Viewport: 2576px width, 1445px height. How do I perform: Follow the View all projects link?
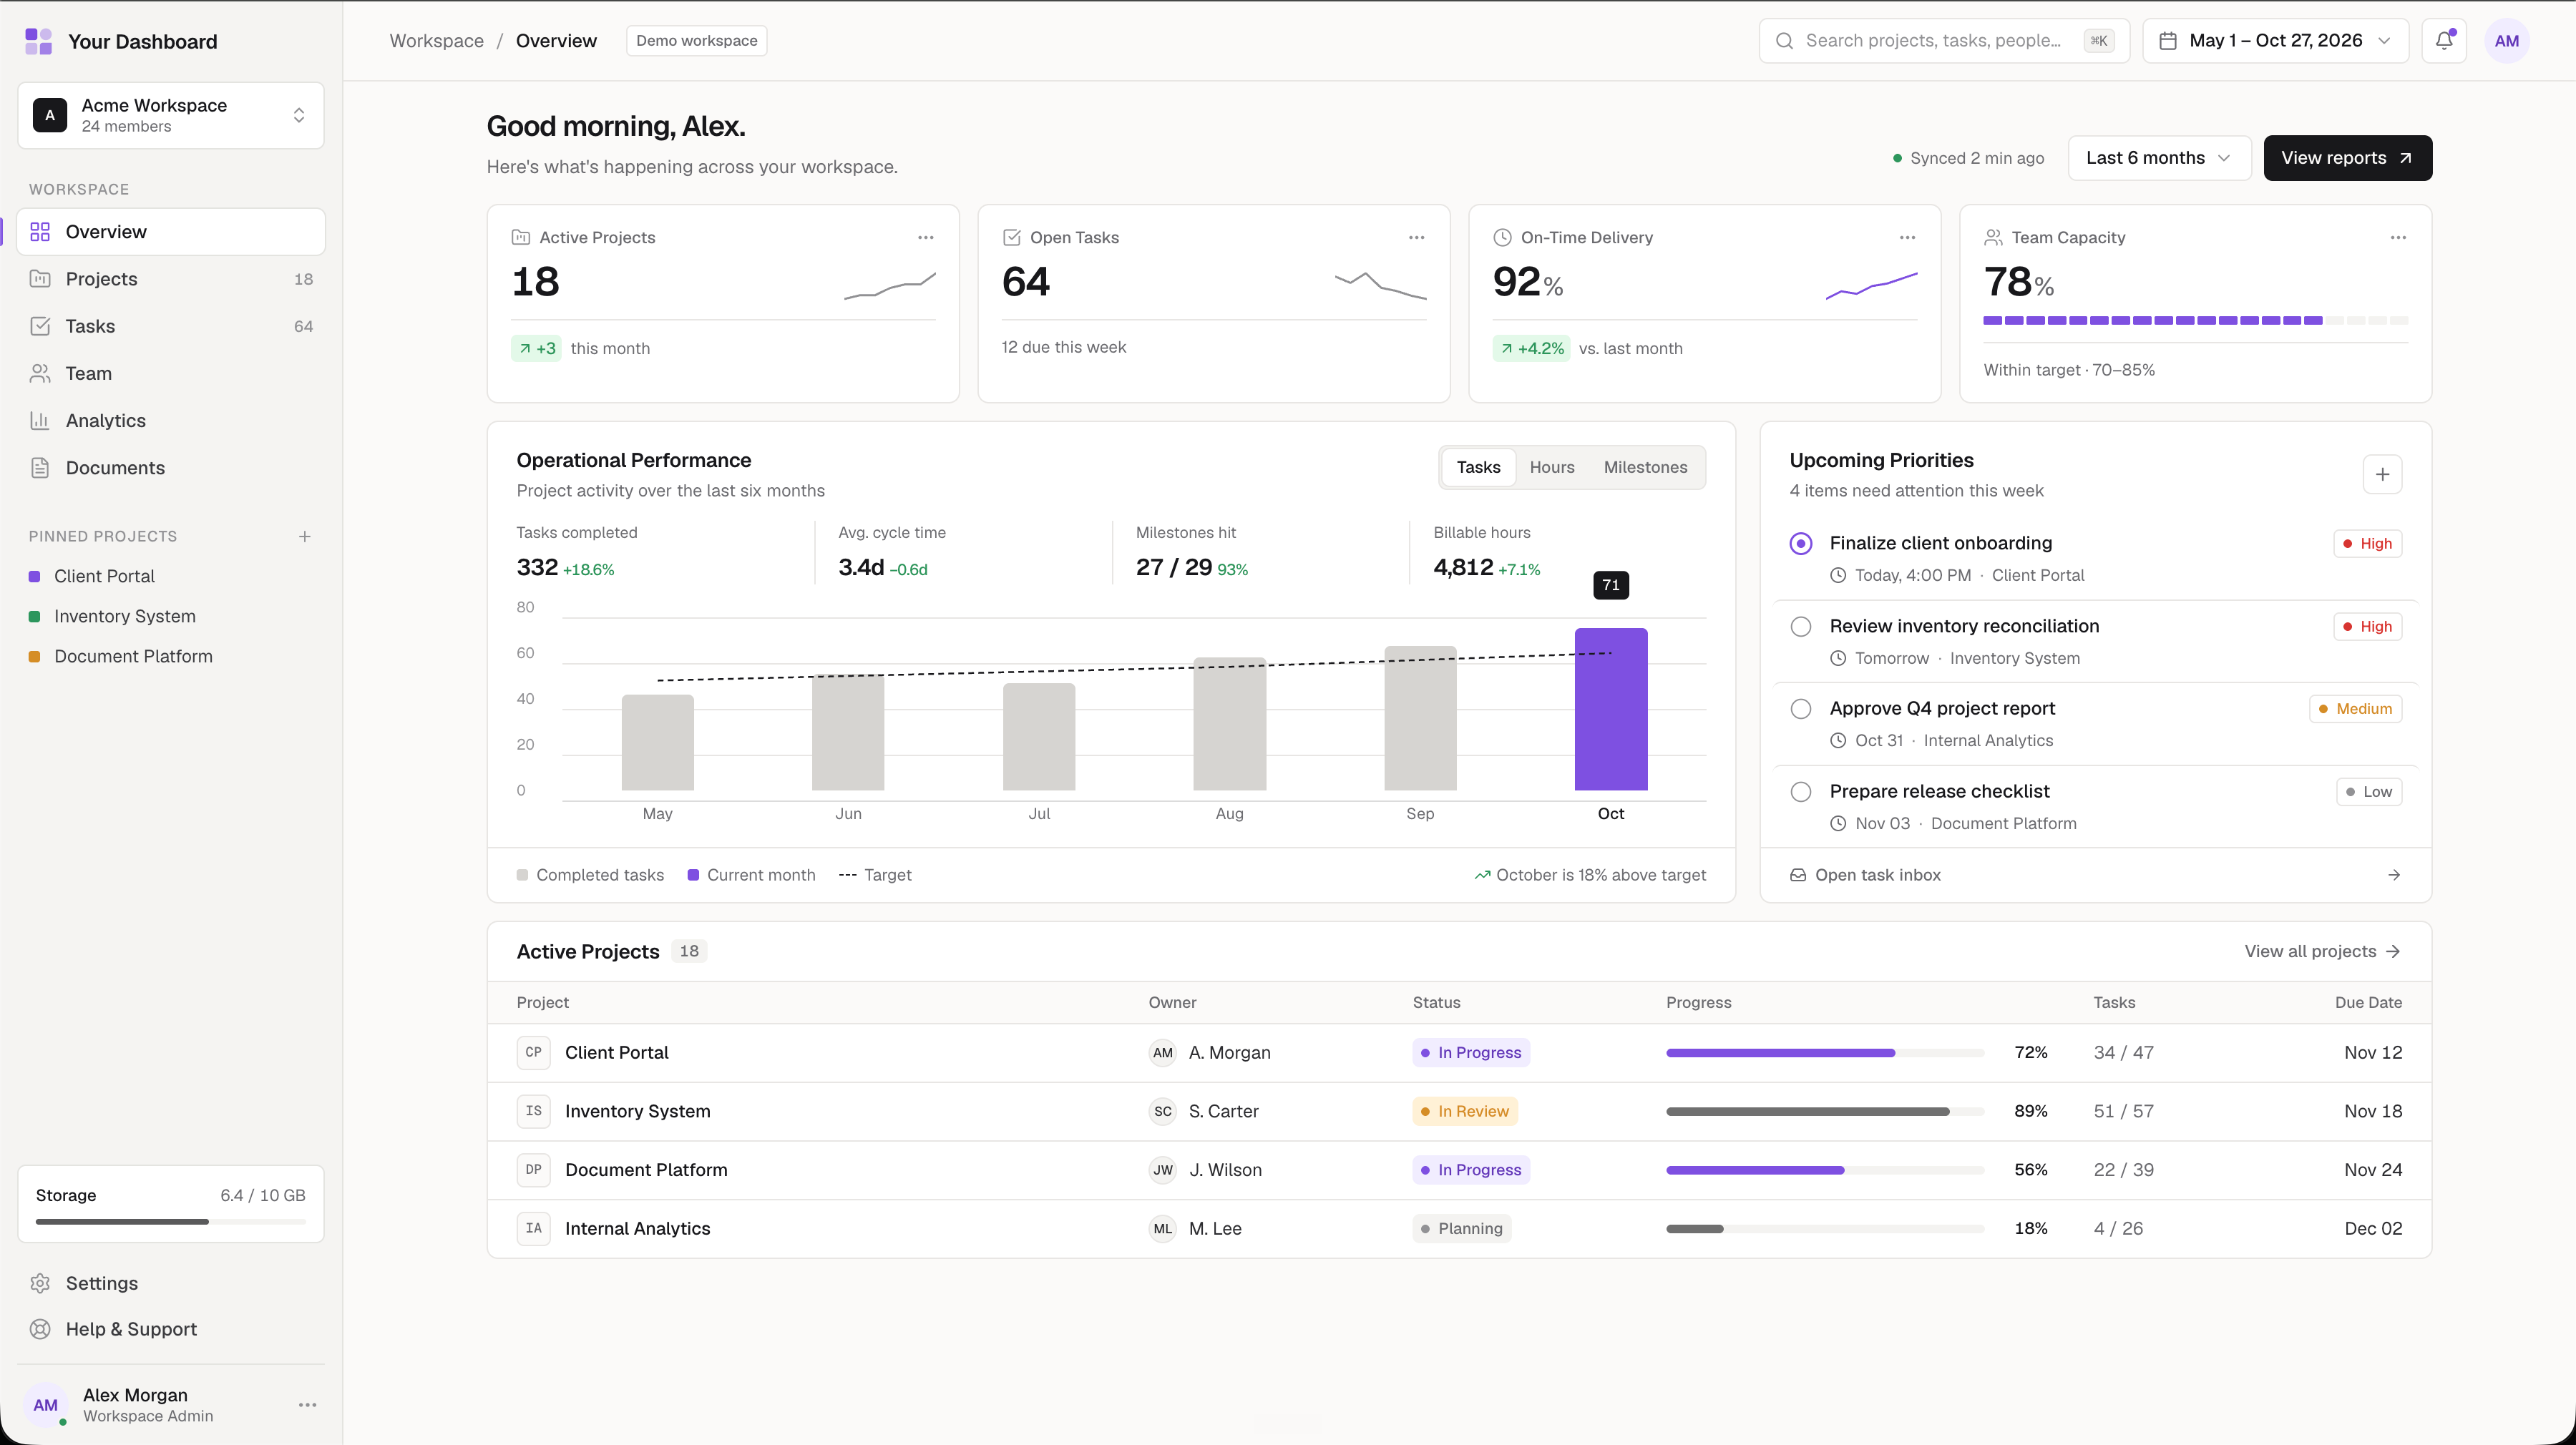tap(2322, 952)
